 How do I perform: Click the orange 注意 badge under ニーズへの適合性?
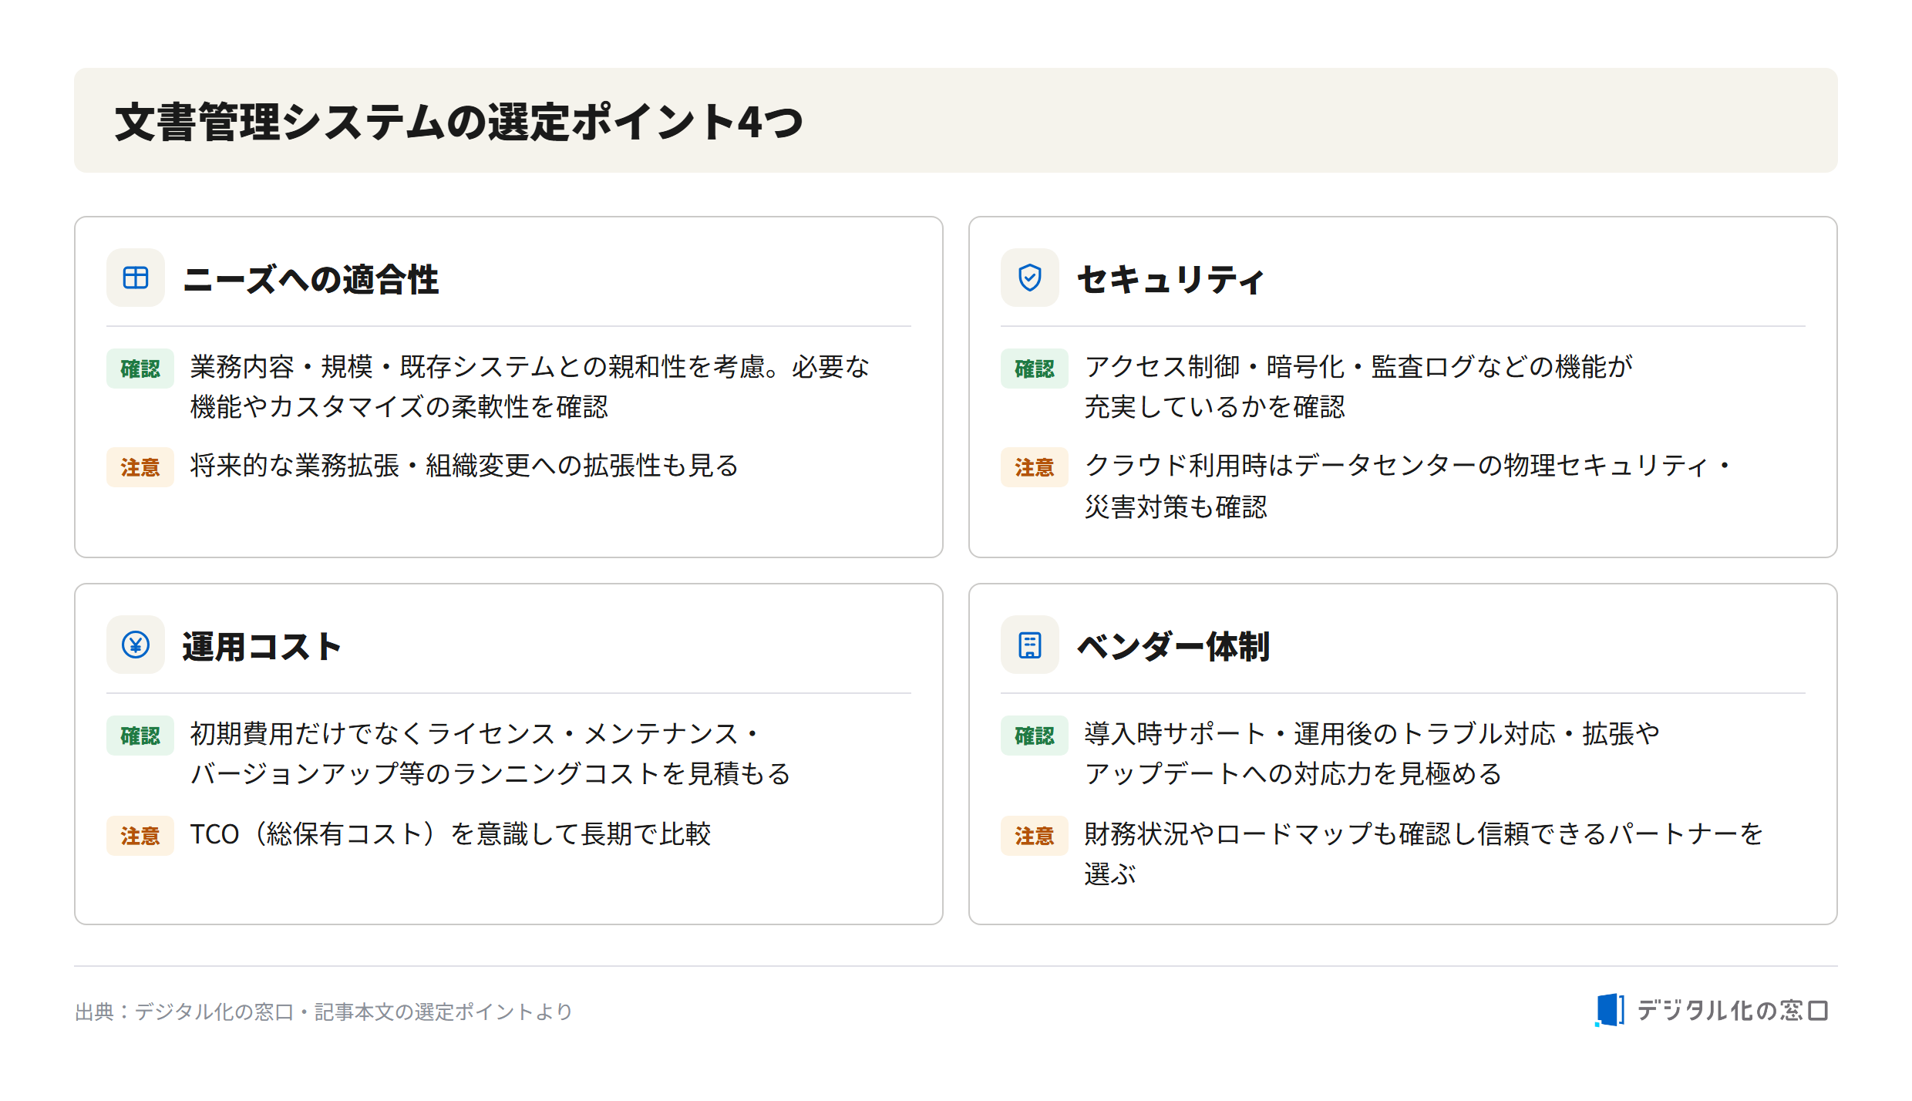pos(140,467)
